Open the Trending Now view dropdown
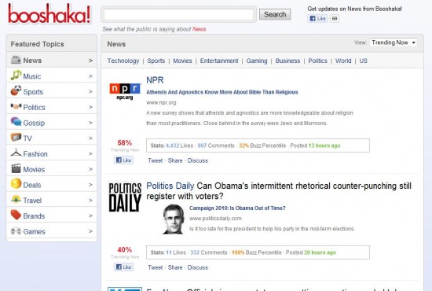The width and height of the screenshot is (432, 291). [x=394, y=42]
